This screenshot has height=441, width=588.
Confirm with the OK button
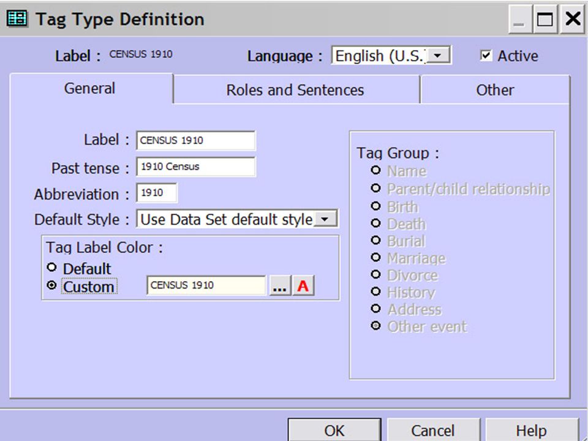334,431
